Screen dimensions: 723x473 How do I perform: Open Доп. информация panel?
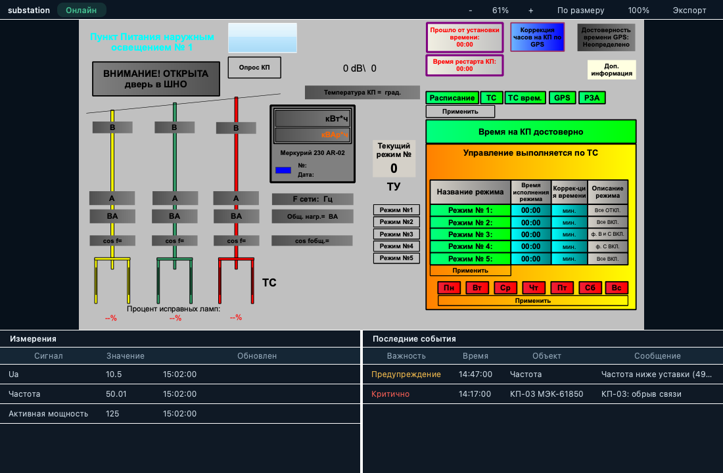click(611, 70)
